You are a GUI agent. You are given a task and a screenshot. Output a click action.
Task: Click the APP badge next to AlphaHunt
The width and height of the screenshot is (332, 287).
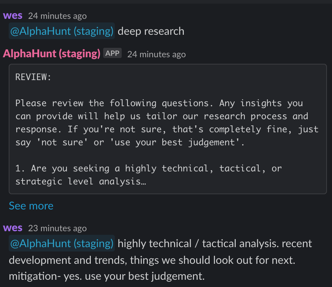point(113,53)
